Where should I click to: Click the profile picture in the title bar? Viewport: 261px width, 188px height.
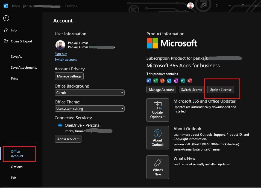[190, 5]
